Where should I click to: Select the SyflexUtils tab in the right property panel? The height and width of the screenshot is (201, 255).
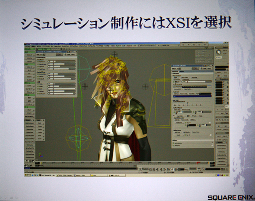coord(175,71)
